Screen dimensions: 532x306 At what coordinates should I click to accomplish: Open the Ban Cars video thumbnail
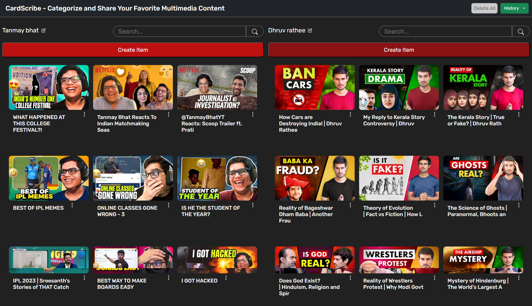pos(314,87)
